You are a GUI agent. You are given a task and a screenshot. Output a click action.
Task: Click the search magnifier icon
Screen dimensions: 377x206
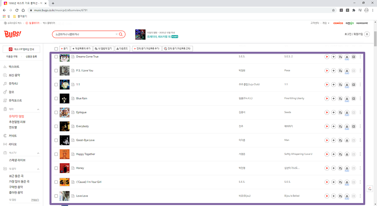point(121,34)
